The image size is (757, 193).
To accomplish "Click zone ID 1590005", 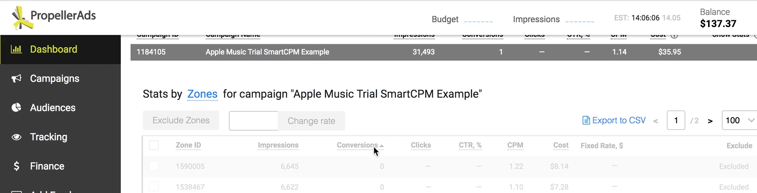I will (190, 166).
